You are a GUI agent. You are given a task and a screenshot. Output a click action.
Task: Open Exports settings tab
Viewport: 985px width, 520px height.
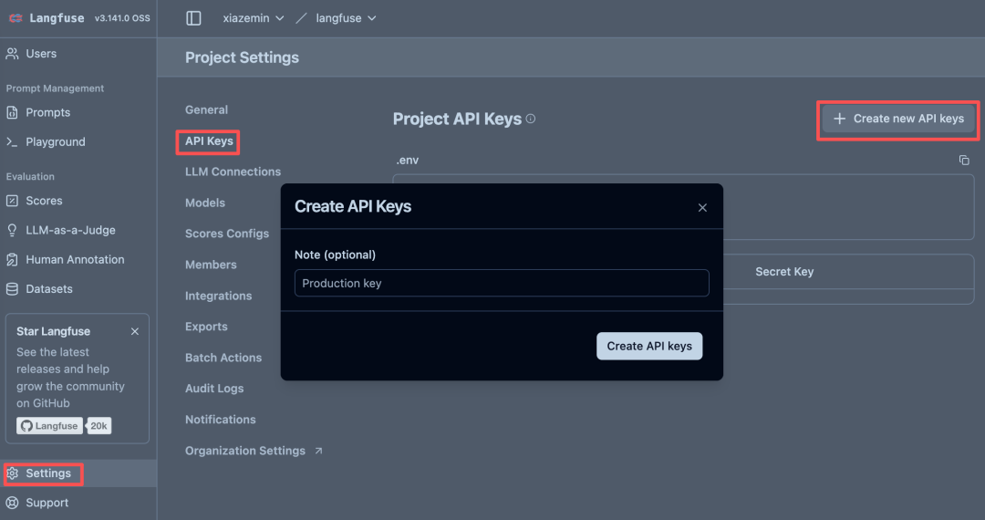pyautogui.click(x=206, y=327)
